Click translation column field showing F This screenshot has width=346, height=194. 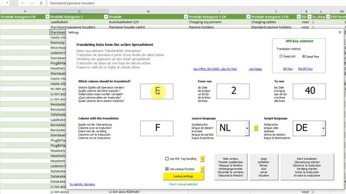pos(157,128)
